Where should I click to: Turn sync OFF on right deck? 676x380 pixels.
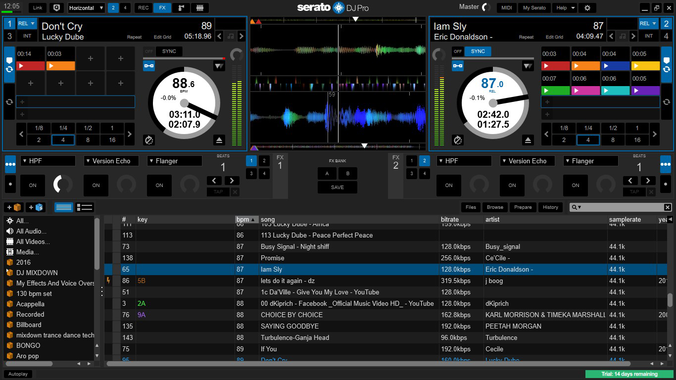[x=458, y=51]
